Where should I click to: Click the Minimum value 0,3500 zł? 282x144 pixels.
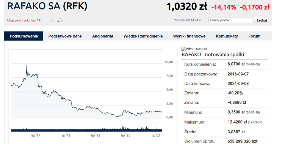pyautogui.click(x=236, y=112)
